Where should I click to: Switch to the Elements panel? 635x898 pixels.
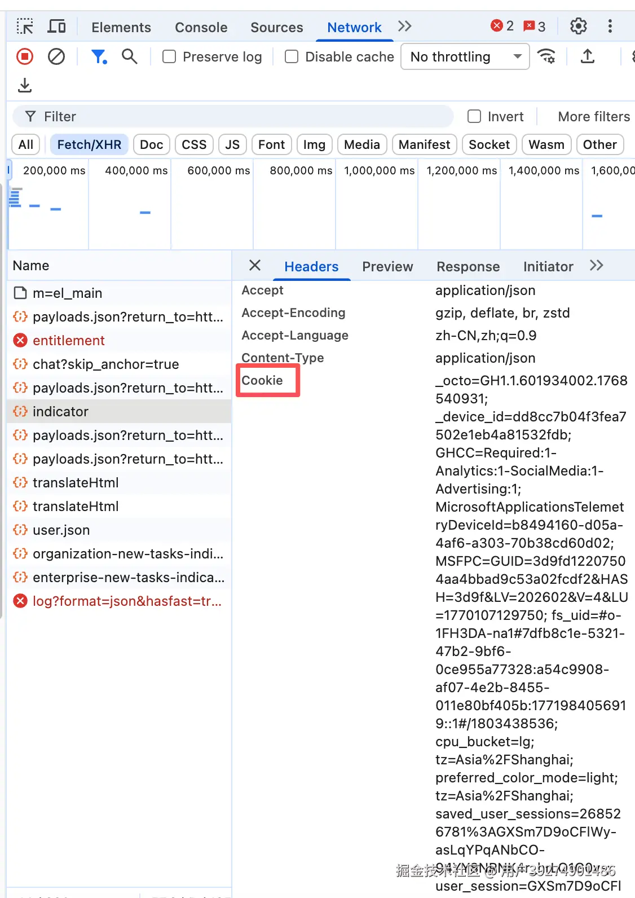[121, 27]
